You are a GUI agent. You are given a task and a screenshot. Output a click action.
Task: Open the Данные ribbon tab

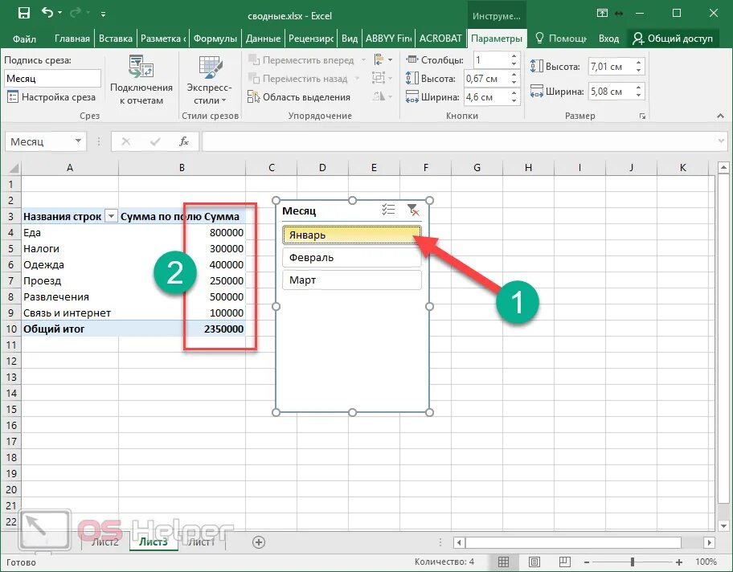tap(263, 39)
